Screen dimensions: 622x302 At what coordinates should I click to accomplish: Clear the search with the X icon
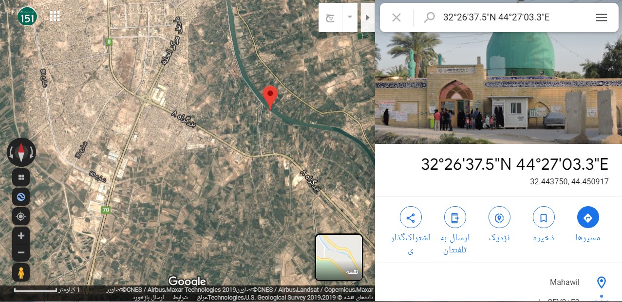point(396,18)
